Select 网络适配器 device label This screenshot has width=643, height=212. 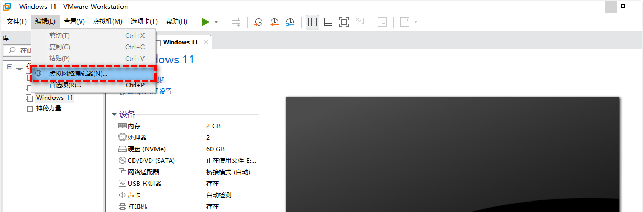pyautogui.click(x=143, y=172)
